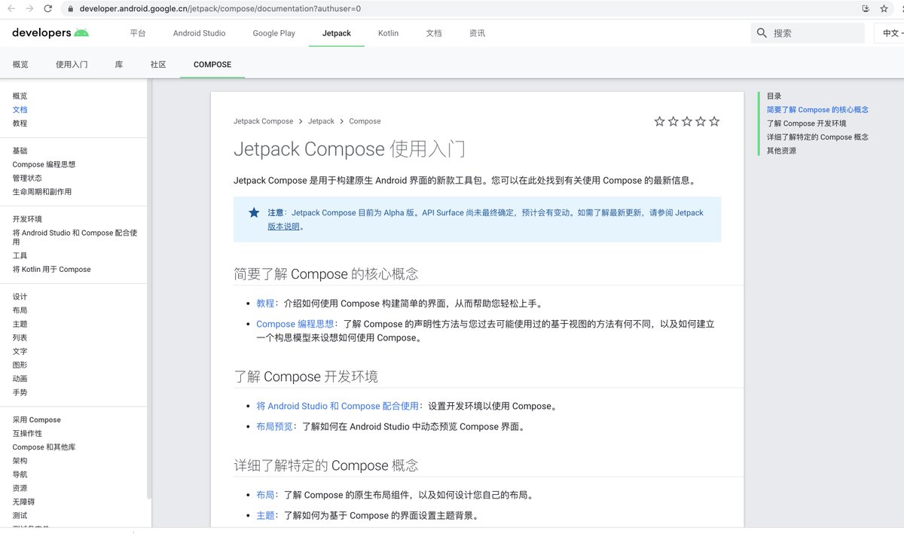Open the 版本说明 link in notice
This screenshot has width=904, height=534.
(x=283, y=226)
